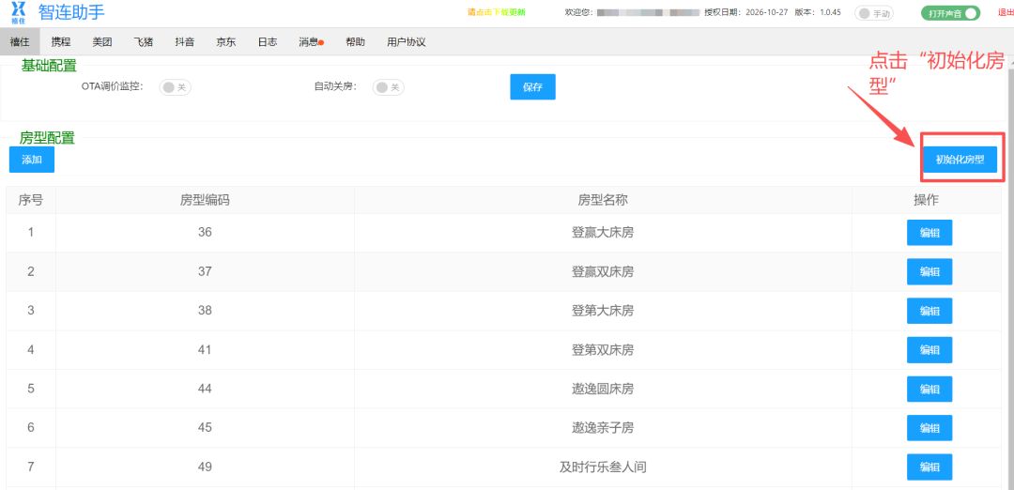Select room code cell 45
Screen dimensions: 1014x490
tap(205, 427)
